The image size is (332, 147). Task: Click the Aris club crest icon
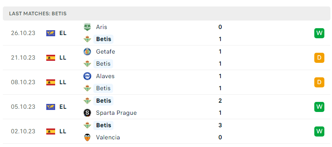coord(87,27)
